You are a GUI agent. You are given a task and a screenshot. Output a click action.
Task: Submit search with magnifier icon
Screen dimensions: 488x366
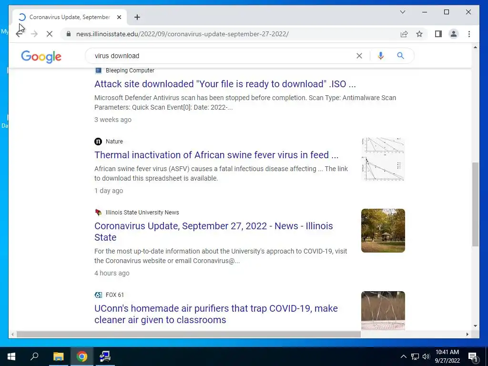(400, 56)
